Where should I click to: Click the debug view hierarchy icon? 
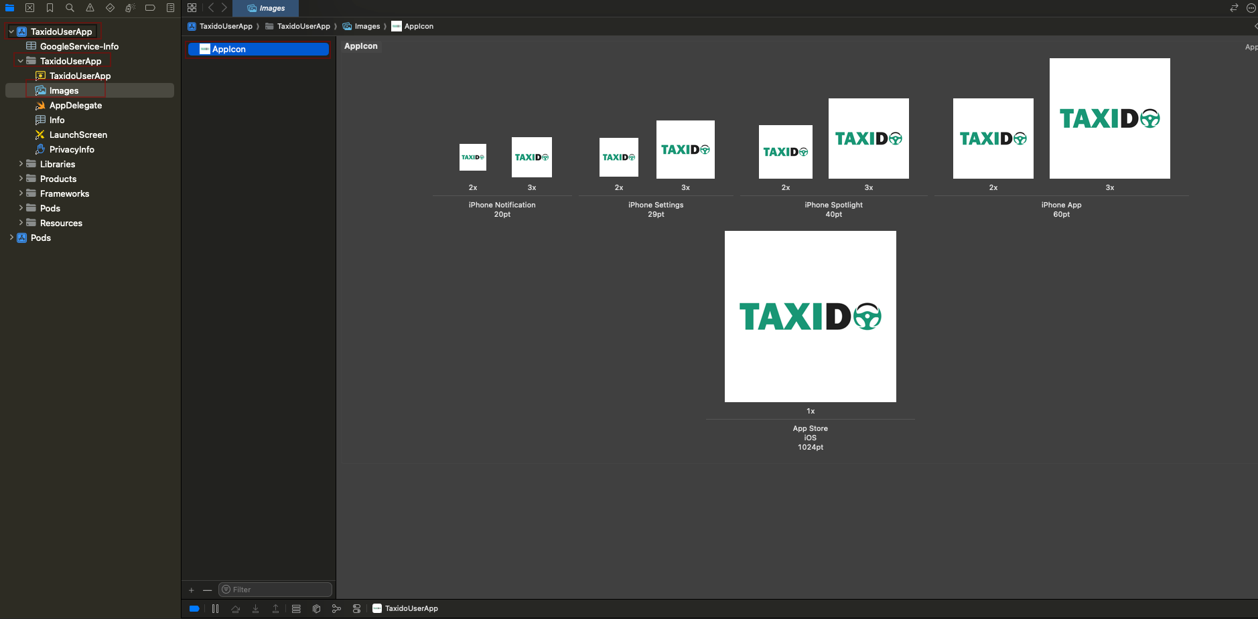[316, 608]
